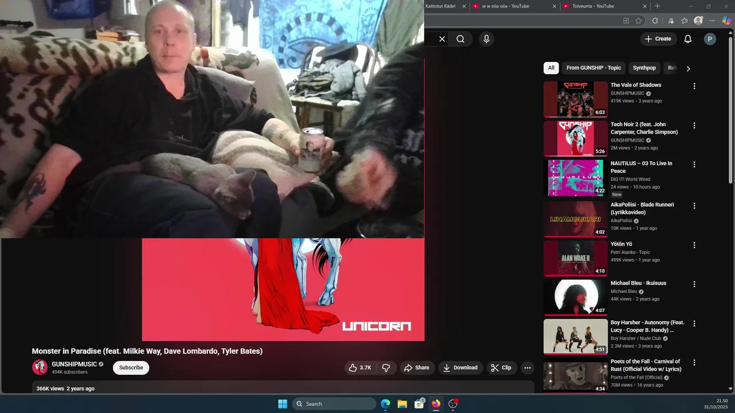Open the browser profile avatar

pos(698,21)
